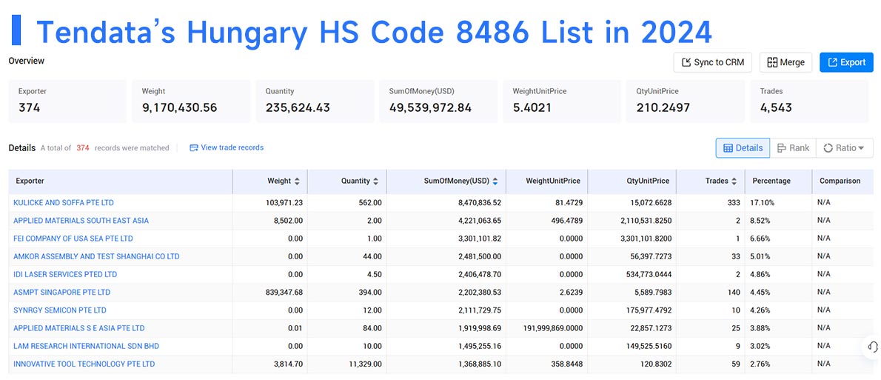Click weight value 839,347.68
Screen dimensions: 881x380
[283, 293]
